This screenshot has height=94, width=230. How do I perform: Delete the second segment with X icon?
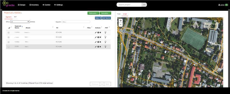click(100, 37)
